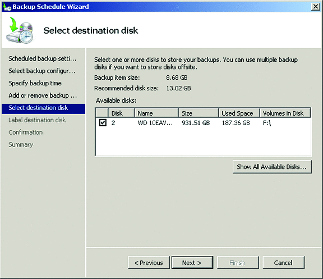
Task: Select the highlighted Select destination disk step
Action: click(43, 109)
